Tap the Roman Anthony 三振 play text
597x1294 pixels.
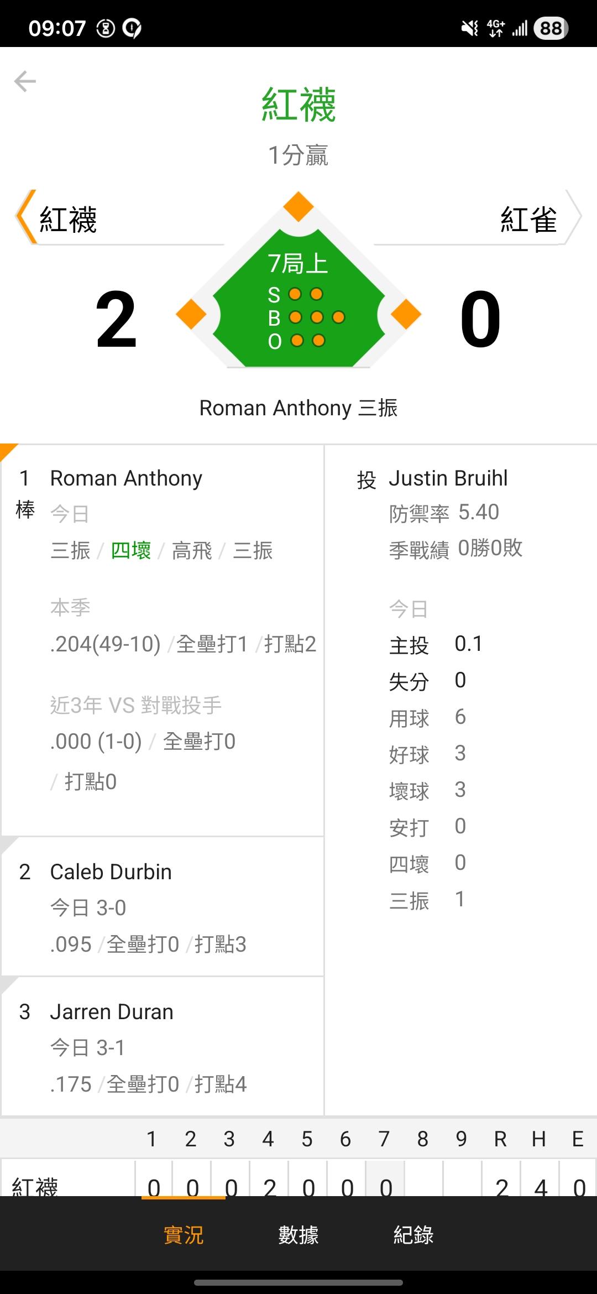pyautogui.click(x=298, y=408)
